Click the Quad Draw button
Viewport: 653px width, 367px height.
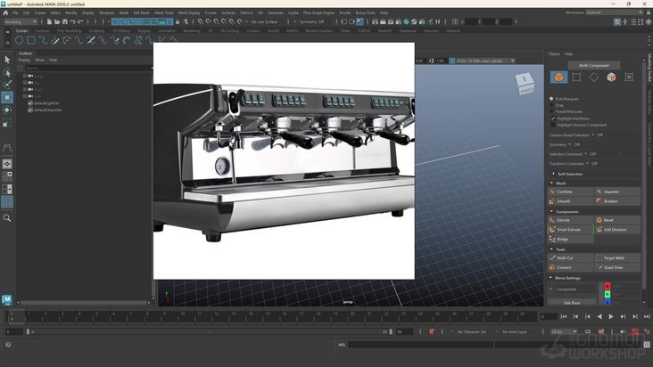617,267
